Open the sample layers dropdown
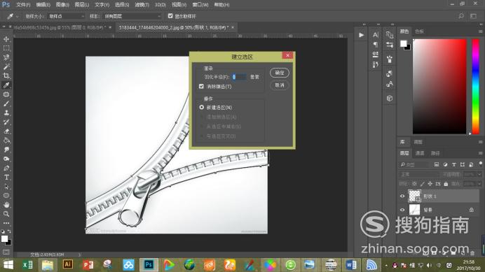The height and width of the screenshot is (272, 485). [x=132, y=16]
